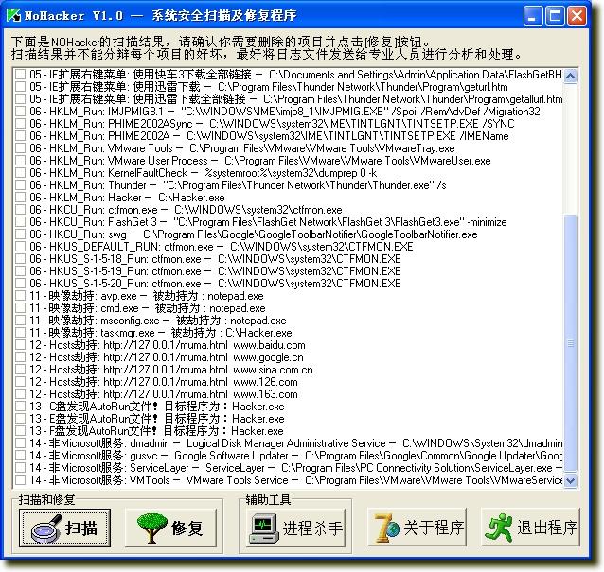Click the number 7 globe icon
Screen dimensions: 604x572
point(386,528)
